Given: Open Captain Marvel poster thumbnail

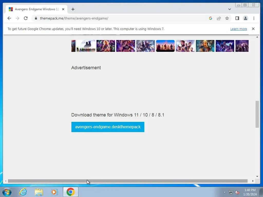Looking at the screenshot, I should 106,46.
